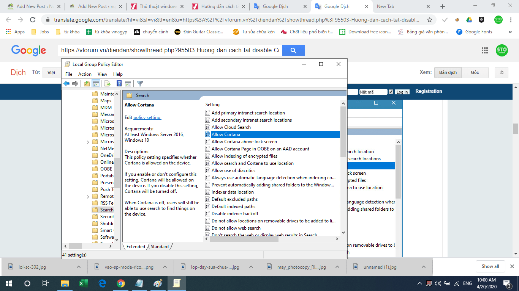Open the Việt source language dropdown
The width and height of the screenshot is (519, 291).
pos(52,72)
